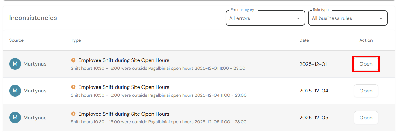Click Martynas avatar in 2025-12-01 row
The height and width of the screenshot is (132, 397).
point(15,64)
